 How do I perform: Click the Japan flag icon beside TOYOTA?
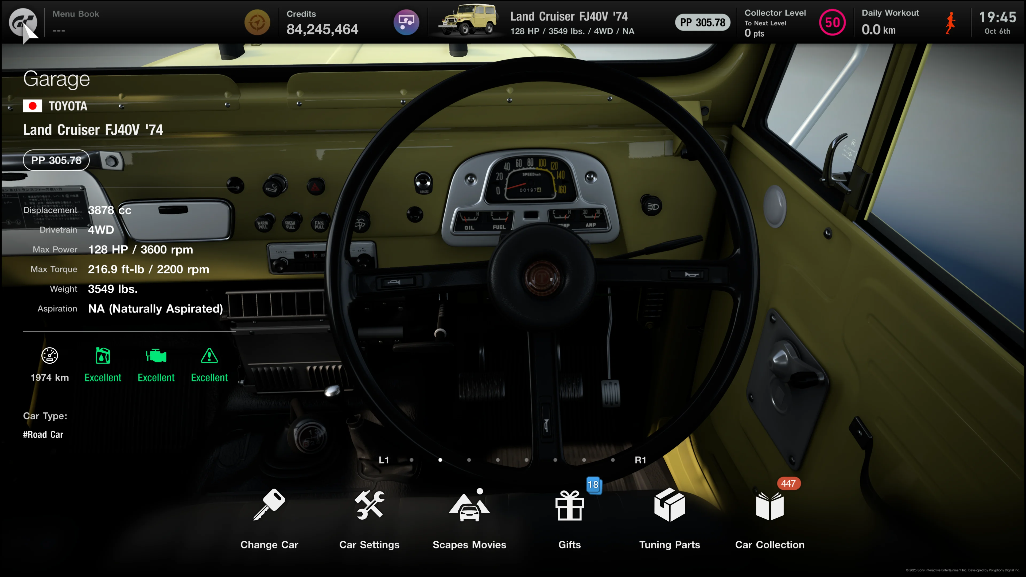[x=33, y=106]
